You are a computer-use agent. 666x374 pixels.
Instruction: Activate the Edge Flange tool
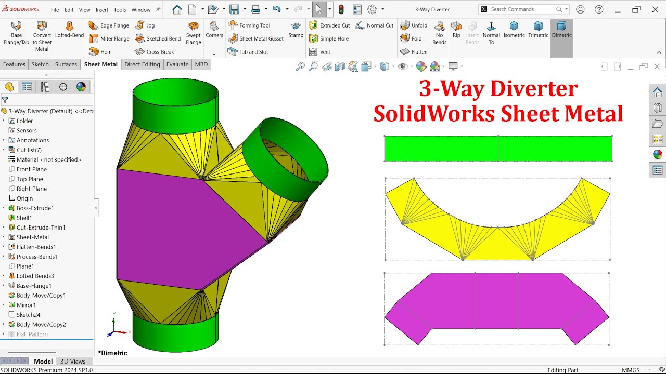pyautogui.click(x=109, y=25)
